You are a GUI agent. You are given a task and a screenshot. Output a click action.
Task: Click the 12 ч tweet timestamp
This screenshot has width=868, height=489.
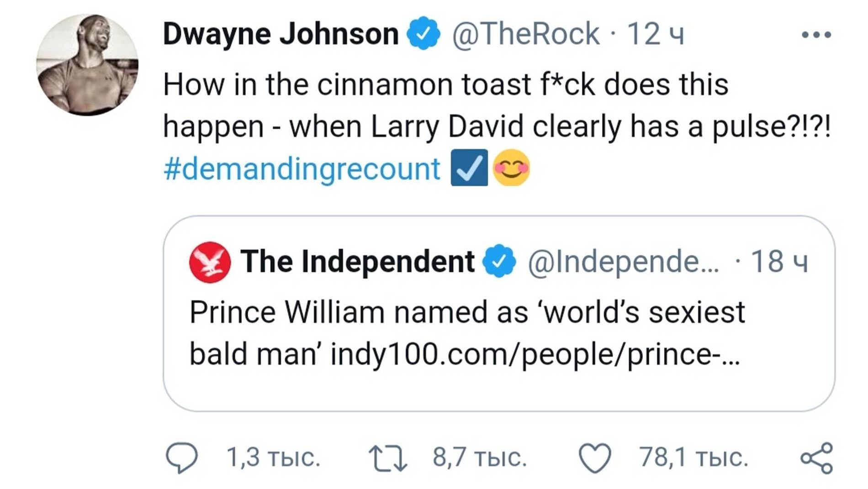656,34
